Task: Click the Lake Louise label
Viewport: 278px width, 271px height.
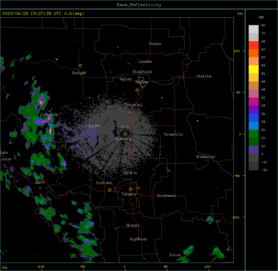Action: (6, 156)
